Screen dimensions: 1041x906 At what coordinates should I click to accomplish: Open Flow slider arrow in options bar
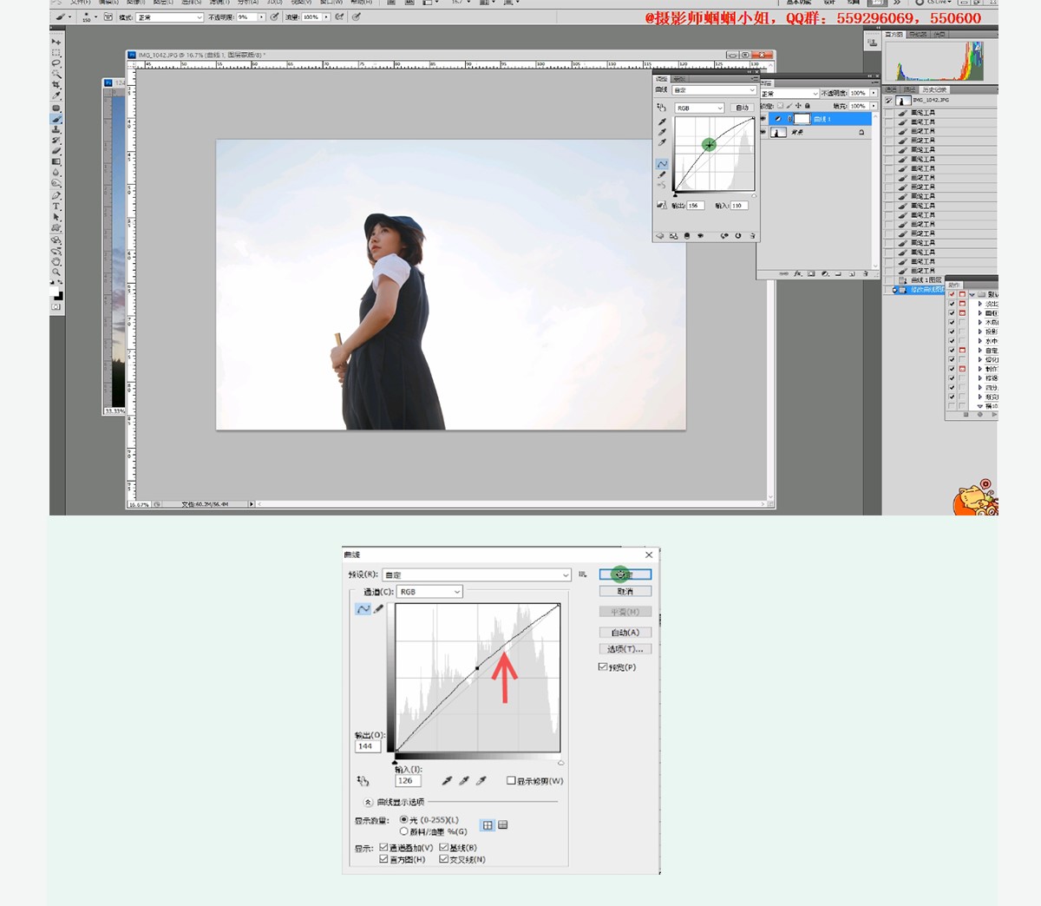pyautogui.click(x=326, y=17)
